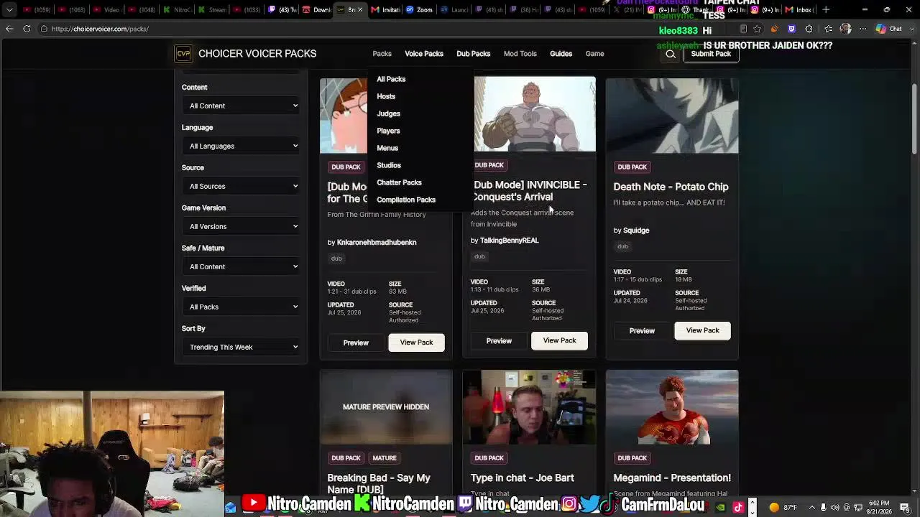Switch to the Gmail Invitation browser tab

pyautogui.click(x=386, y=10)
